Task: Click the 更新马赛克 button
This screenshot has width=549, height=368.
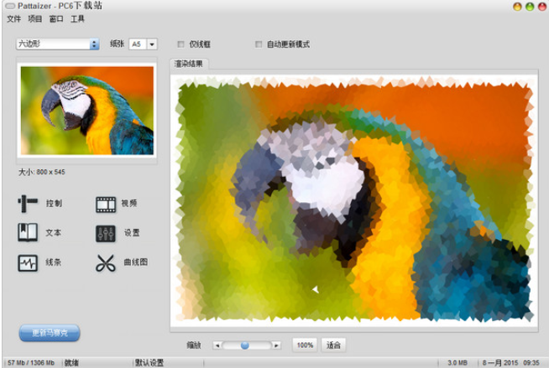Action: point(50,333)
